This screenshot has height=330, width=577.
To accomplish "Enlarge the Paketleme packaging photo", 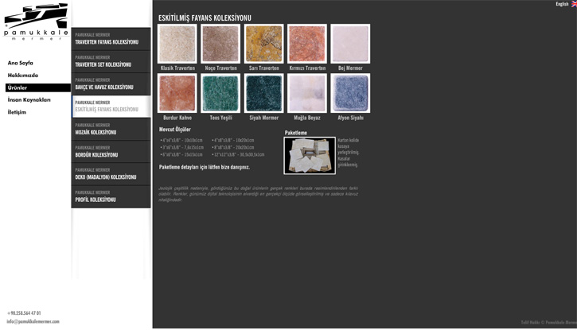I will click(310, 156).
